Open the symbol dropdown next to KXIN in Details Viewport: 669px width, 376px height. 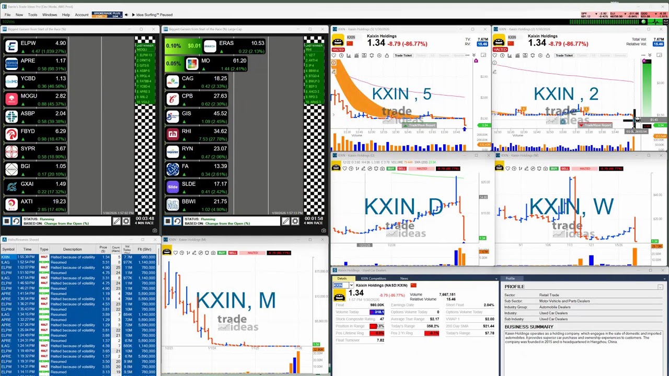point(351,285)
